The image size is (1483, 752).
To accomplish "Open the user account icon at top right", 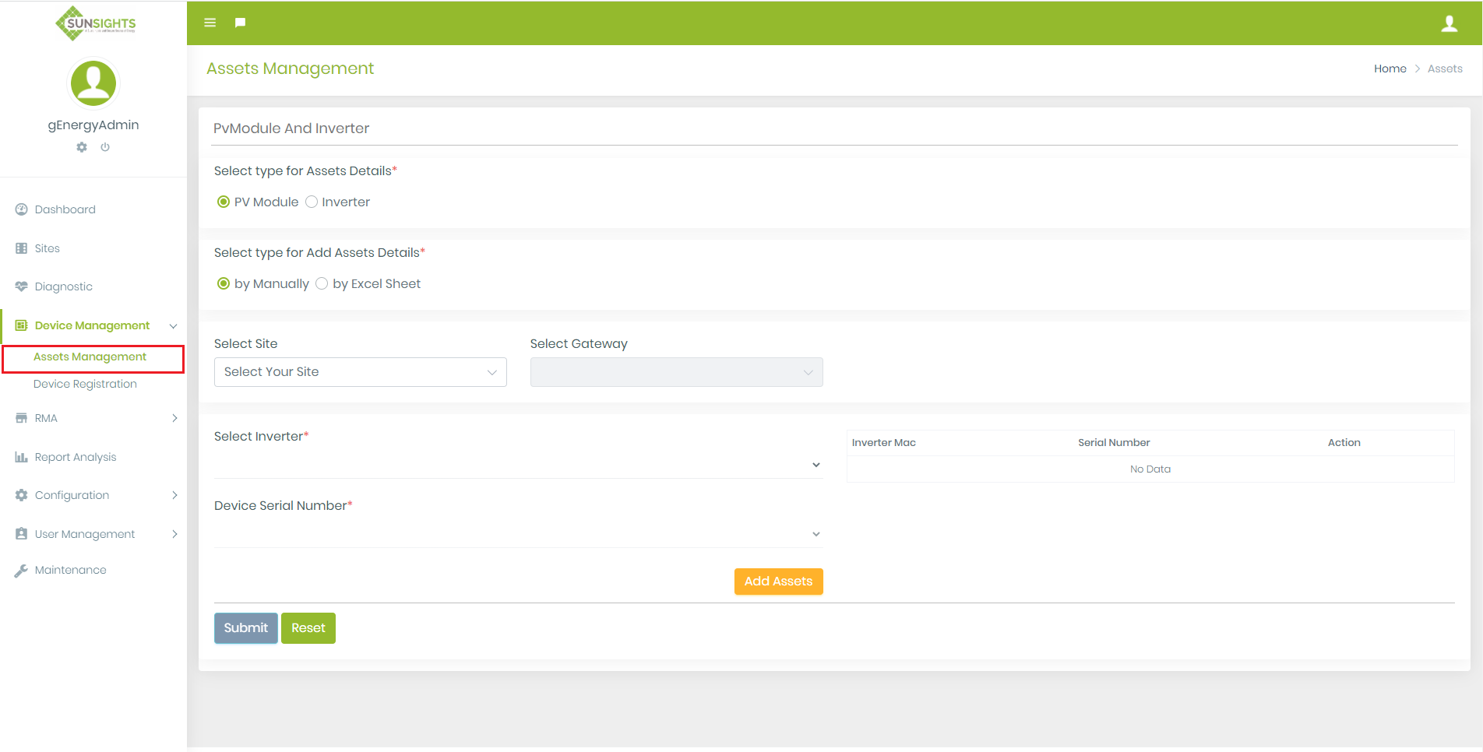I will coord(1450,23).
